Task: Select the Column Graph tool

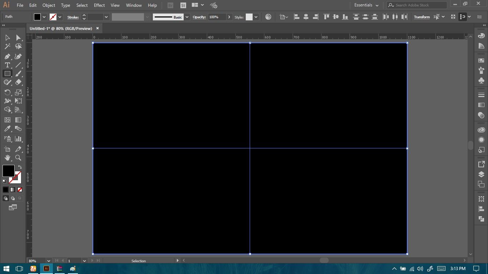Action: click(18, 139)
